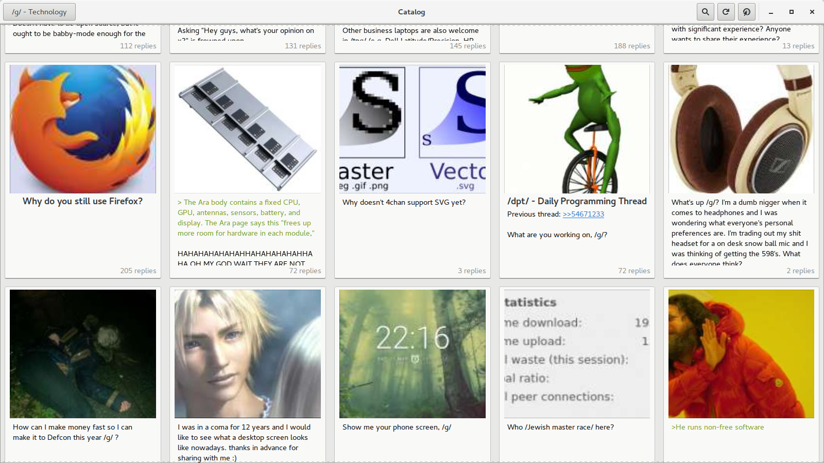Screen dimensions: 824x463
Task: Select 'Why doesn't 4chan support SVG yet?' text
Action: pyautogui.click(x=404, y=202)
